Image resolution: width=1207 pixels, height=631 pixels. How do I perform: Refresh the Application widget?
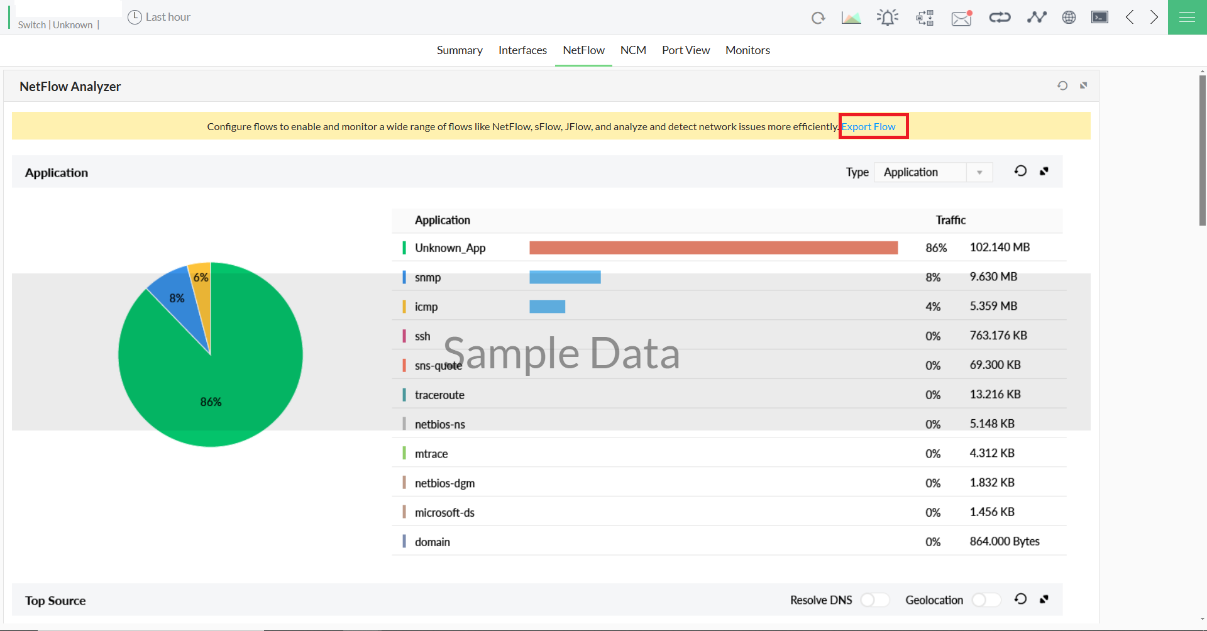1020,170
